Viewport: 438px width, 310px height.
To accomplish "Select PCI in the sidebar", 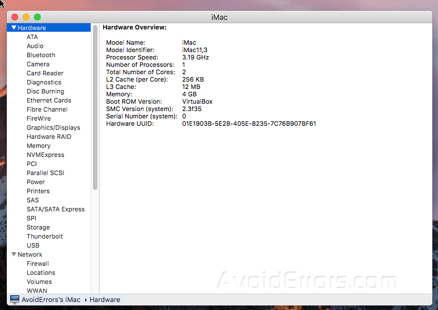I will tap(32, 164).
